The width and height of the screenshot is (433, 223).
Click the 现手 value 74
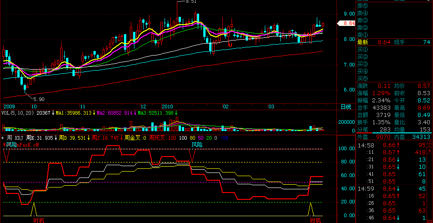[x=427, y=42]
